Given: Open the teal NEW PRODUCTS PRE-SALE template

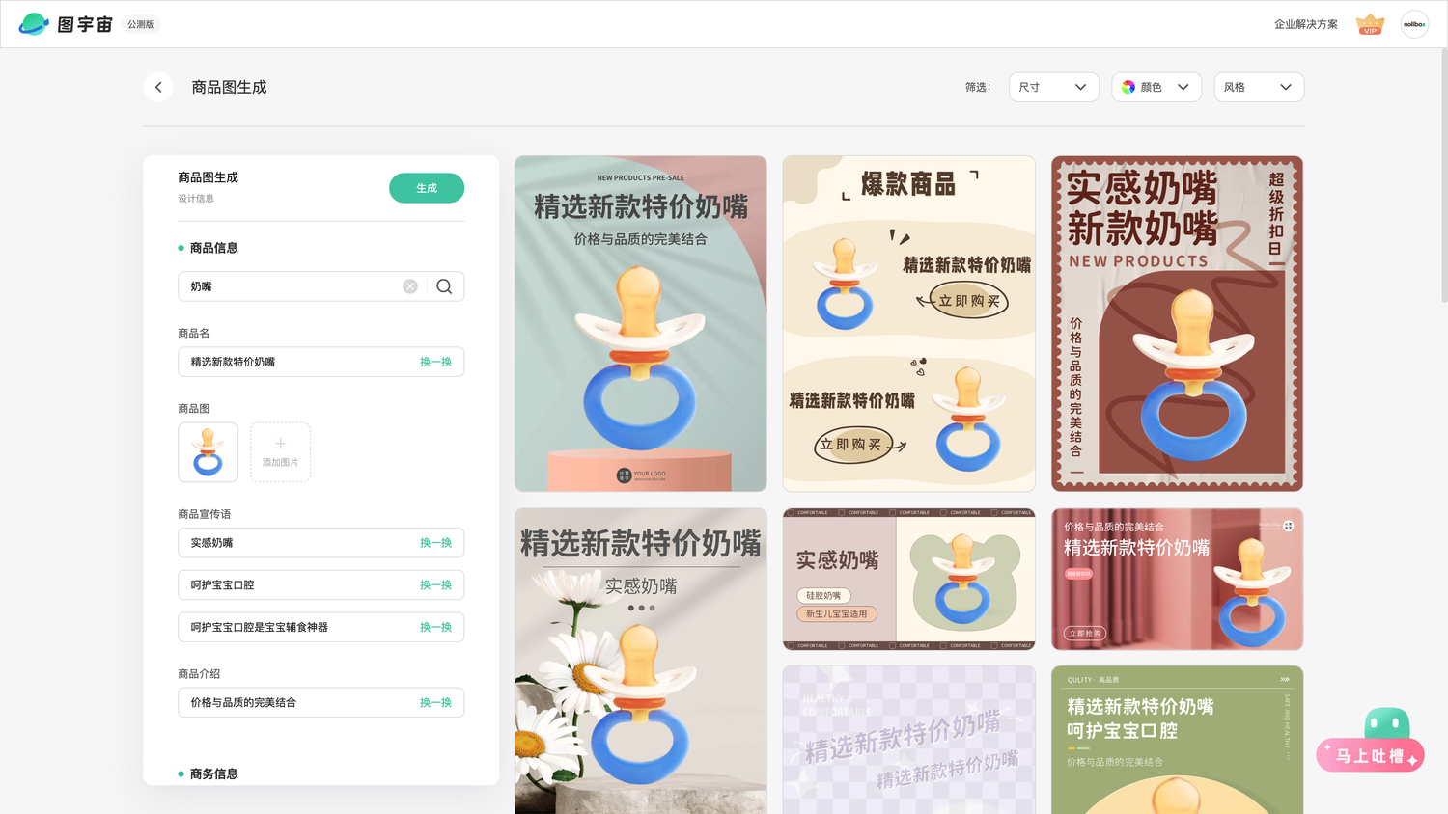Looking at the screenshot, I should [x=641, y=324].
